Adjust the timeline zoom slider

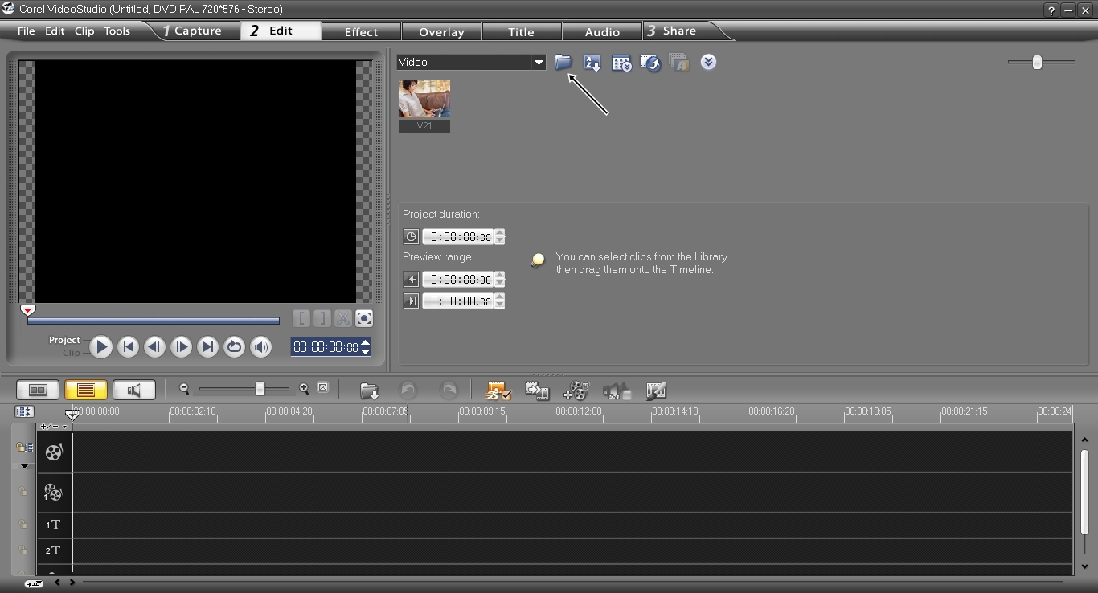259,389
